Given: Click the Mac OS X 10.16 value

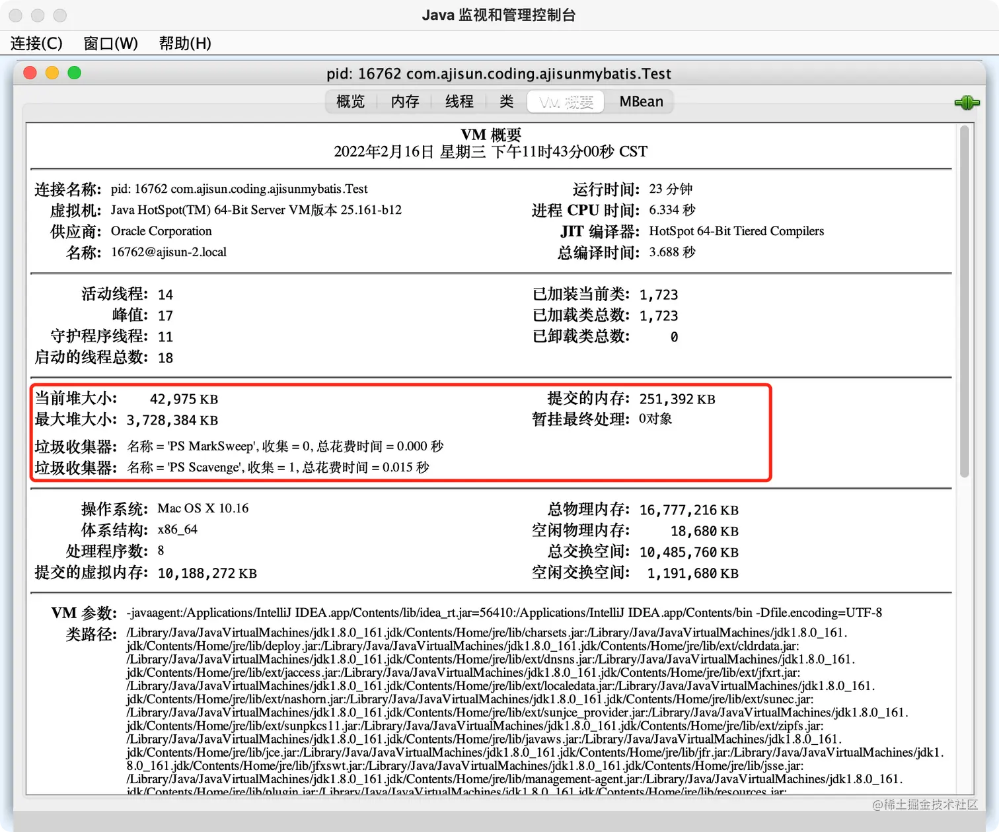Looking at the screenshot, I should tap(203, 508).
